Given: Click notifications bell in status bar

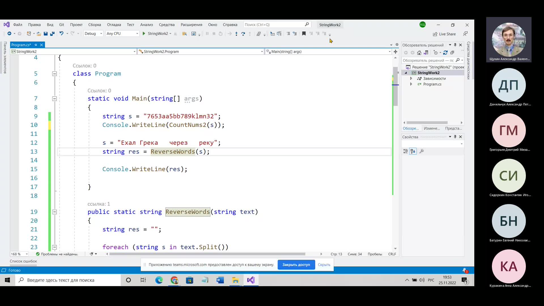Looking at the screenshot, I should click(x=465, y=270).
